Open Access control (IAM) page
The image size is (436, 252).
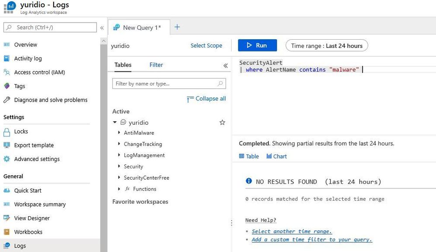[x=39, y=72]
